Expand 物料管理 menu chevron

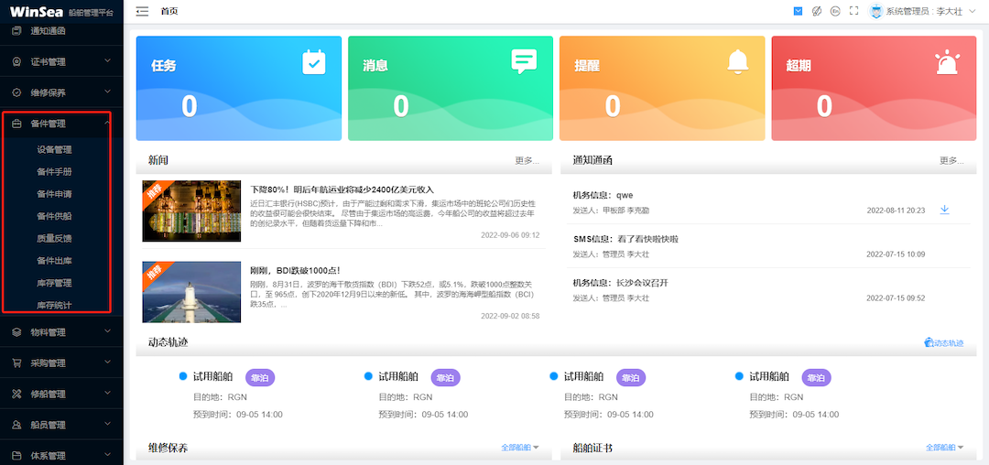(x=107, y=331)
